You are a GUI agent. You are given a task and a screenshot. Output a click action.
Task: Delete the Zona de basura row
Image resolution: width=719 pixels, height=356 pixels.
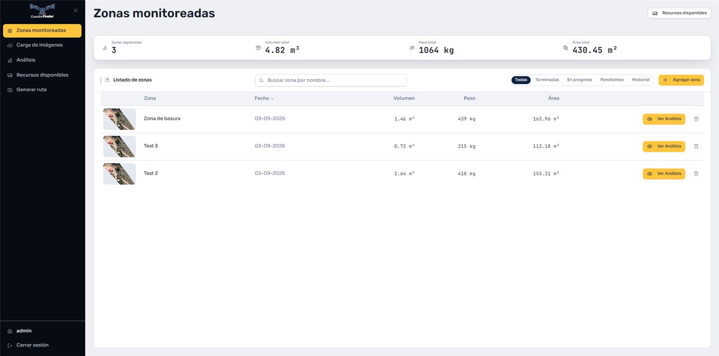point(696,119)
